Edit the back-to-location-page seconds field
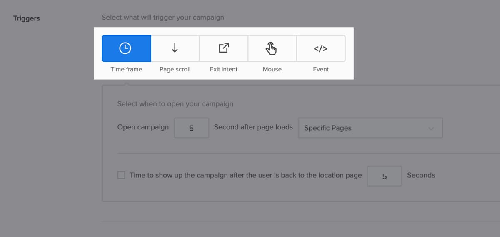This screenshot has height=237, width=500. tap(385, 176)
